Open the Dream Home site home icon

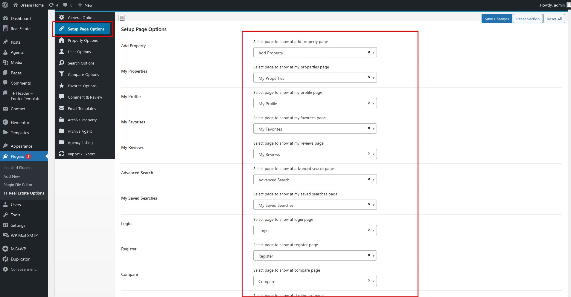tap(16, 5)
